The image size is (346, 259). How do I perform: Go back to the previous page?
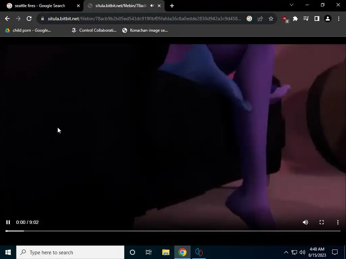click(x=7, y=19)
